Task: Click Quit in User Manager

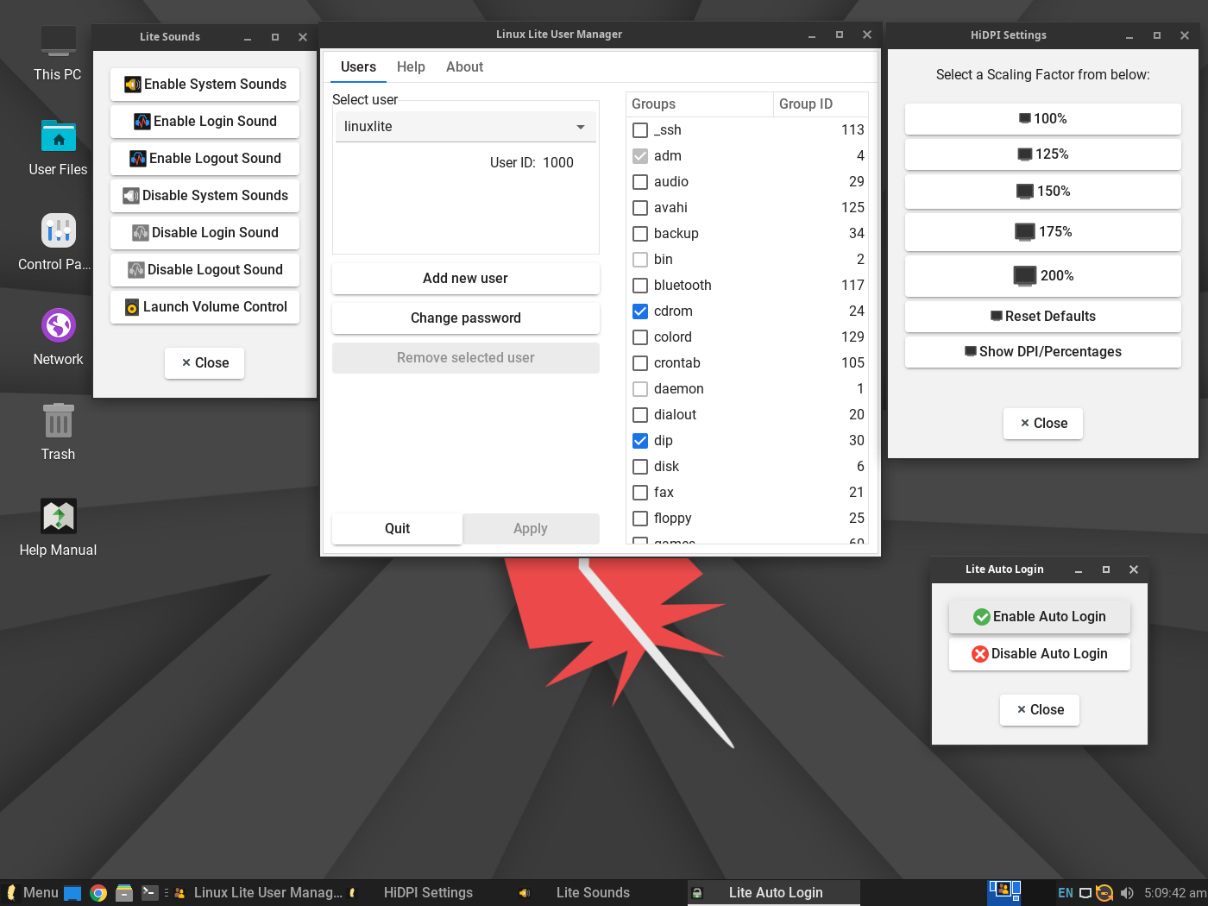Action: tap(397, 529)
